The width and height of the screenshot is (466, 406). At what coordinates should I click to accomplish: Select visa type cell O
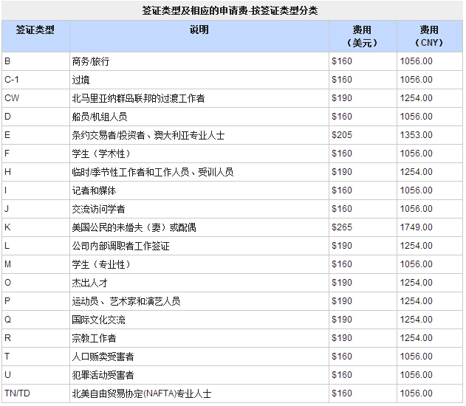click(x=35, y=283)
